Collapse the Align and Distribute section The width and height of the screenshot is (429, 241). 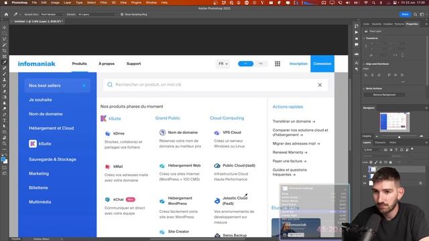[364, 64]
